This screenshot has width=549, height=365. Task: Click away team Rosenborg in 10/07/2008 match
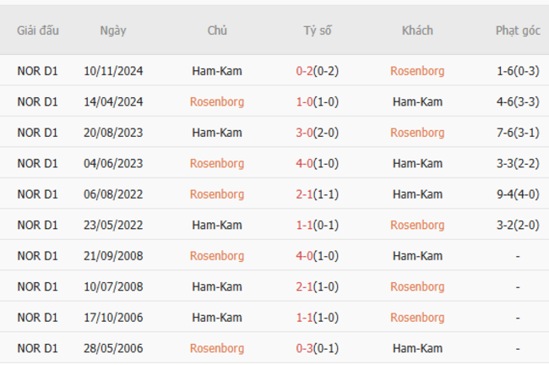point(417,287)
